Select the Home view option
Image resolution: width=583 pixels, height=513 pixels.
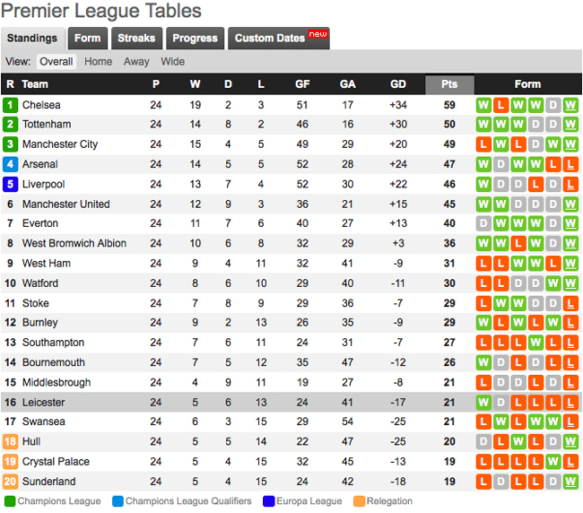(98, 62)
